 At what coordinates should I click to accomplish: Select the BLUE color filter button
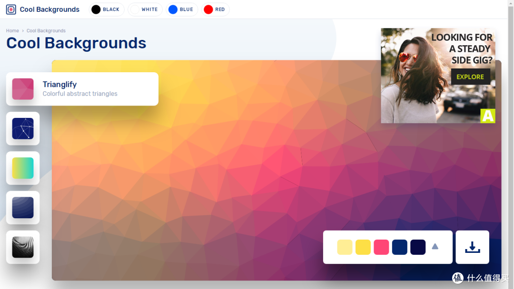point(182,10)
